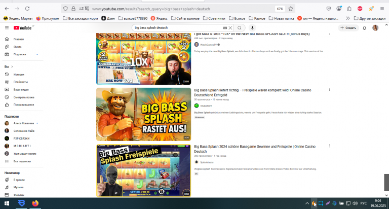Open the Сайты важные bookmark folder

(185, 18)
